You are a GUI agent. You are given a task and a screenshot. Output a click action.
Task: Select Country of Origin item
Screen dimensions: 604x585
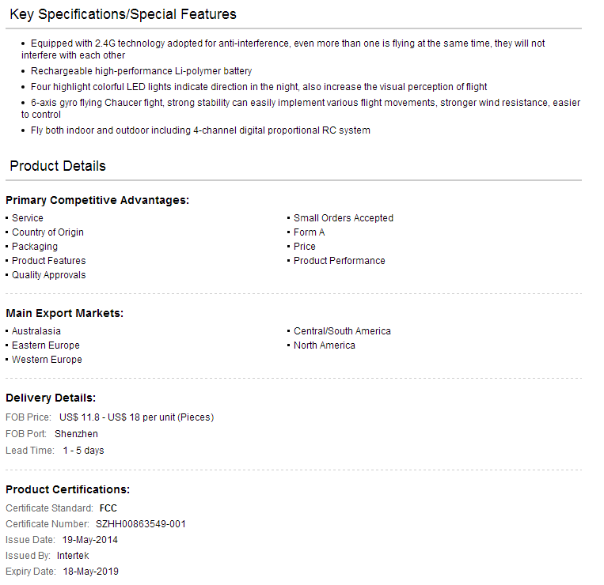(47, 232)
